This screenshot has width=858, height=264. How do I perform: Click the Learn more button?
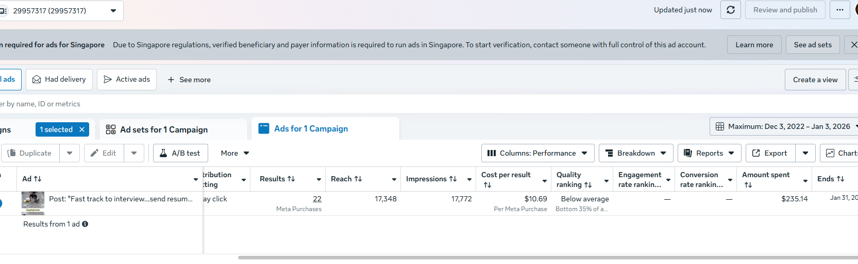pos(754,45)
